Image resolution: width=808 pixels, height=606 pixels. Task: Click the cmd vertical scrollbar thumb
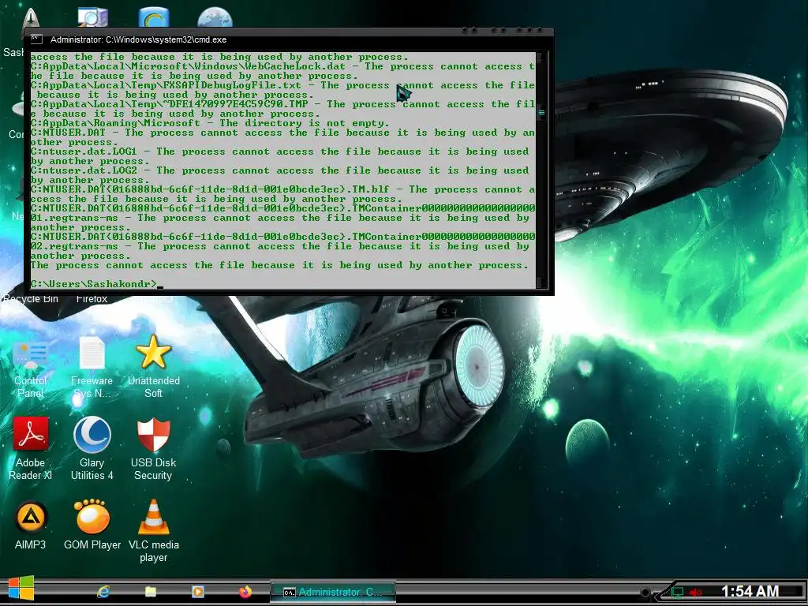[541, 112]
